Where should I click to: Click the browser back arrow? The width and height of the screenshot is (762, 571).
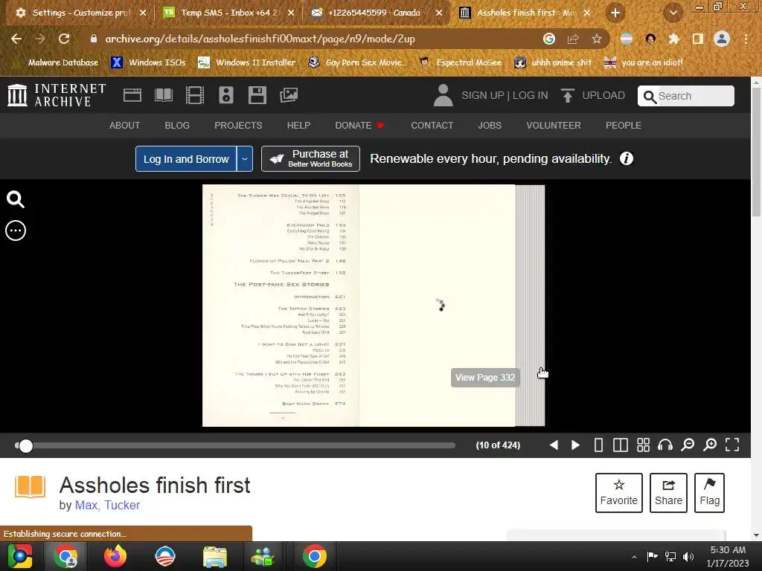click(16, 39)
